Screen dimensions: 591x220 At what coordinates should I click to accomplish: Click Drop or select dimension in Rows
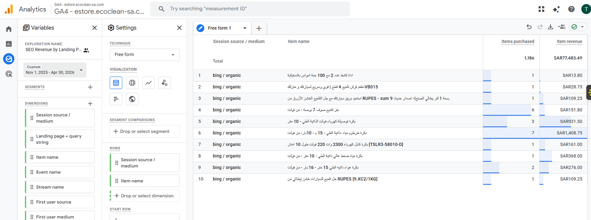(144, 196)
